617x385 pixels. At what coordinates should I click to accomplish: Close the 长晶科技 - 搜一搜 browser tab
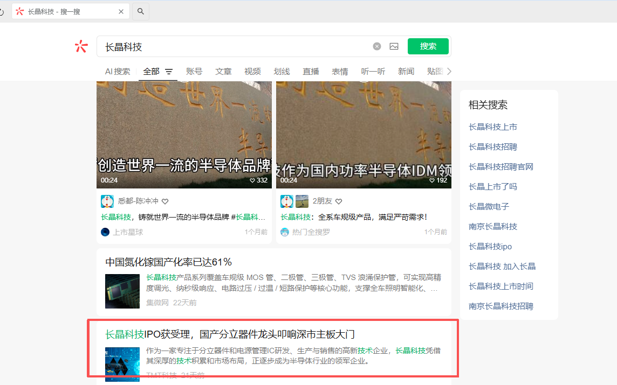[121, 12]
